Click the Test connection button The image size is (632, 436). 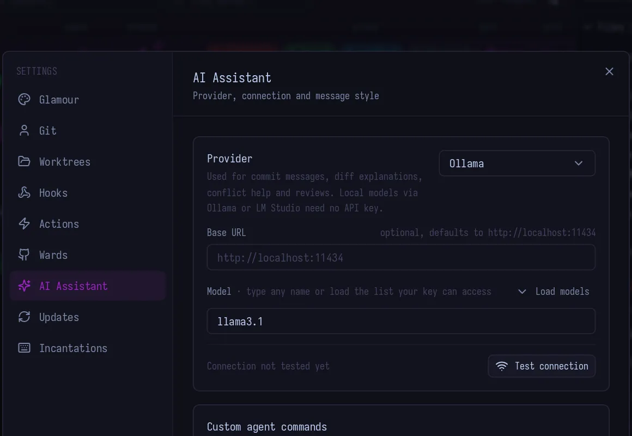[x=542, y=366]
